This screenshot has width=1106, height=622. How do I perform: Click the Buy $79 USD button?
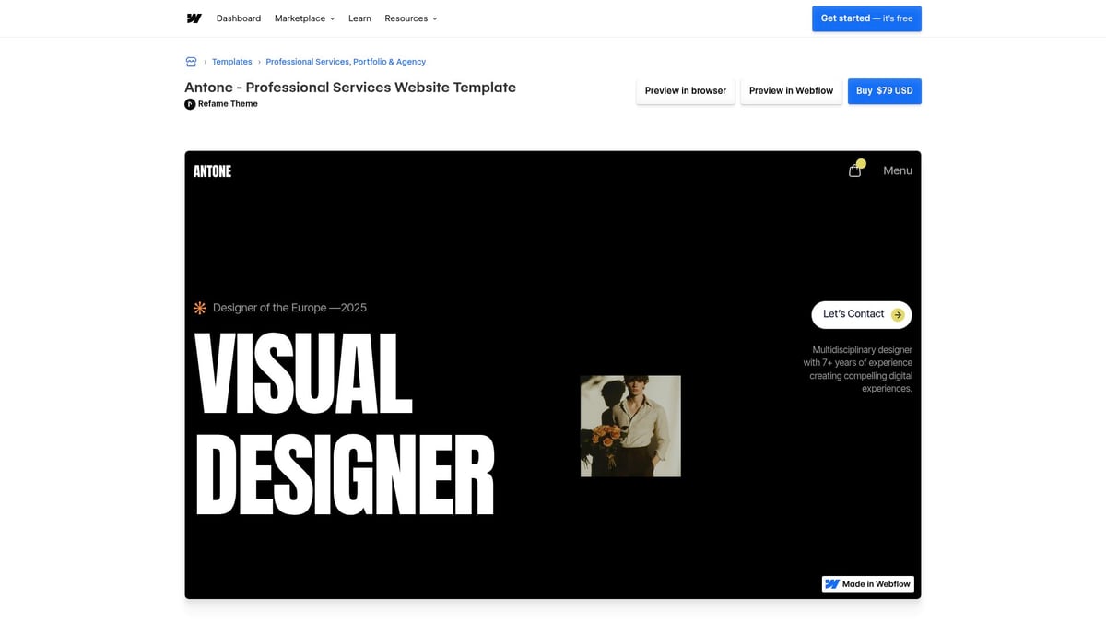[x=884, y=90]
